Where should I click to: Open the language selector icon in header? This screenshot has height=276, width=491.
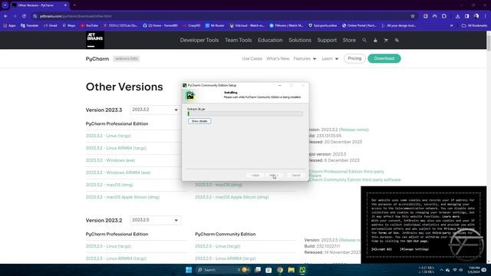(397, 40)
